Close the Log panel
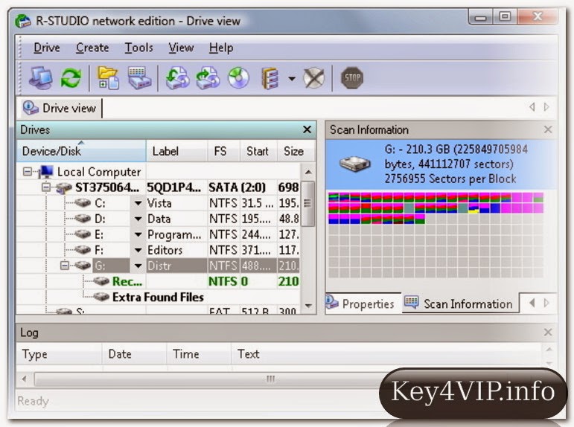Viewport: 574px width, 427px height. [x=548, y=333]
